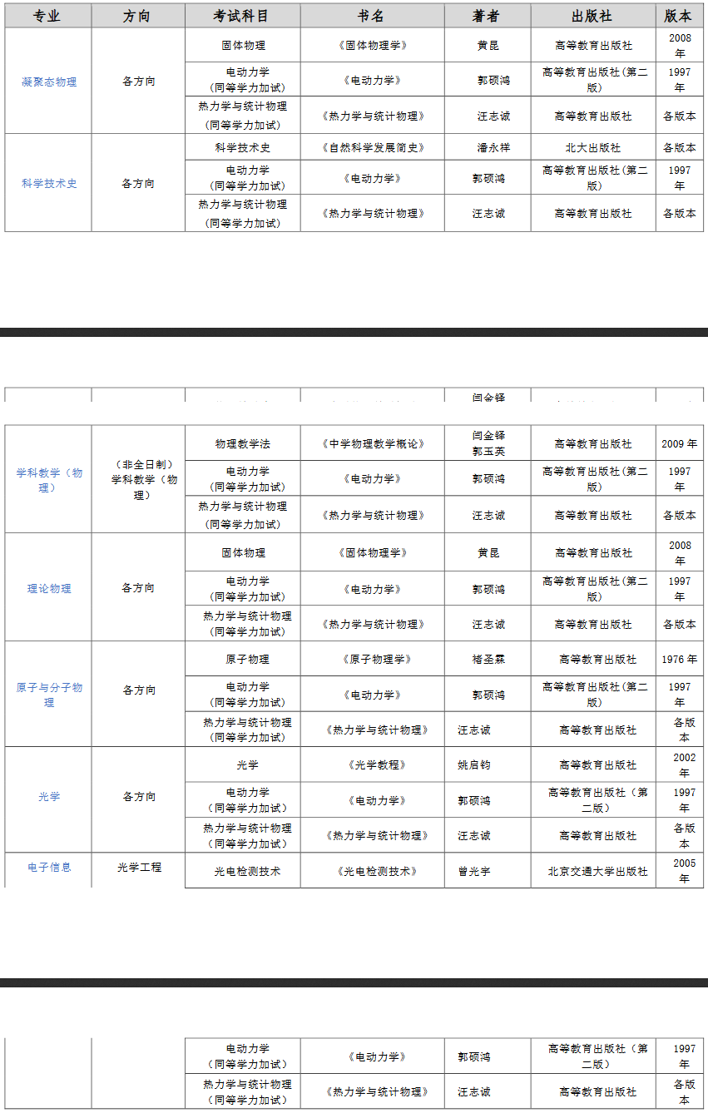Select 《固体物理学》 in the 理论物理 section

click(x=373, y=552)
